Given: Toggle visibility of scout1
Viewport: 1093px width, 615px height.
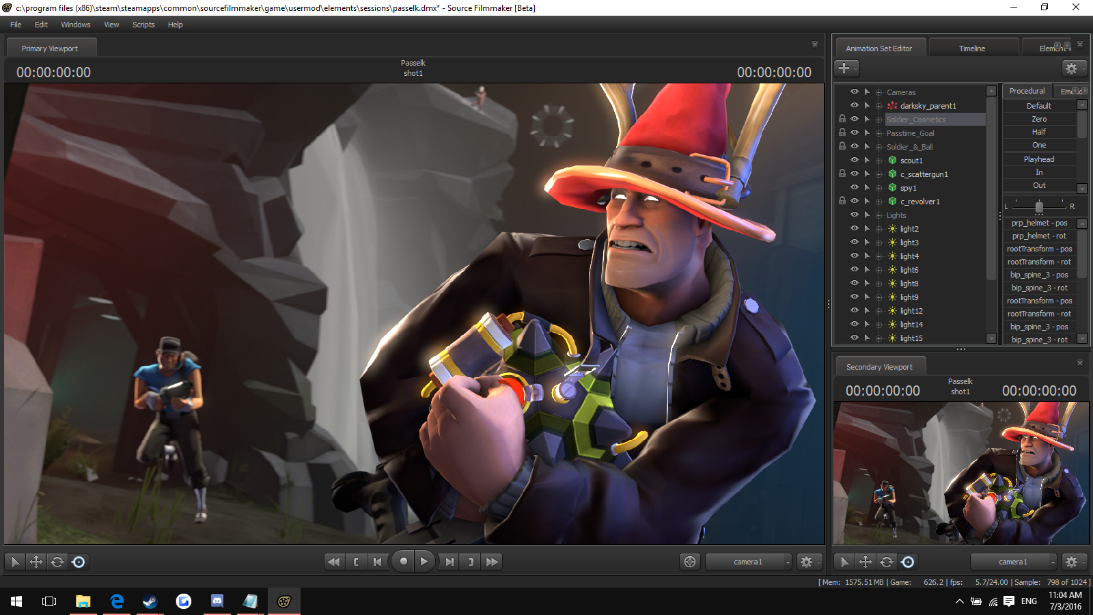Looking at the screenshot, I should coord(855,160).
